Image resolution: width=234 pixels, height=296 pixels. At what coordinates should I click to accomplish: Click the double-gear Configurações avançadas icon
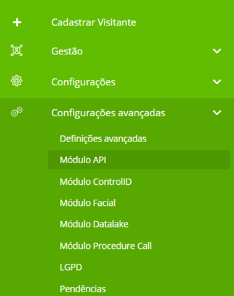tap(17, 112)
